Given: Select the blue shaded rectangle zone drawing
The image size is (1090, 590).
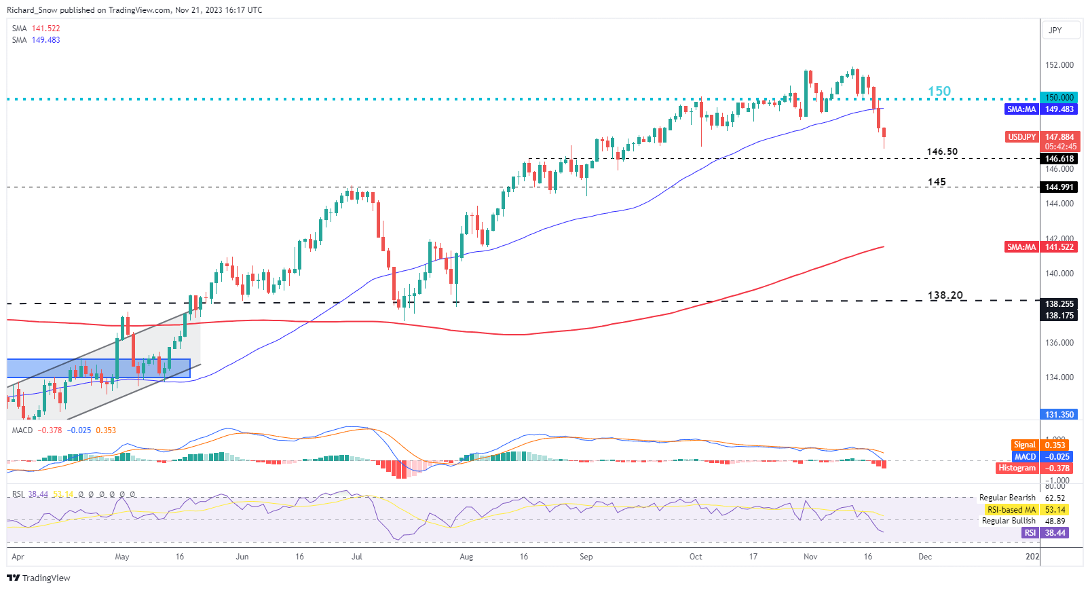Looking at the screenshot, I should pyautogui.click(x=98, y=369).
